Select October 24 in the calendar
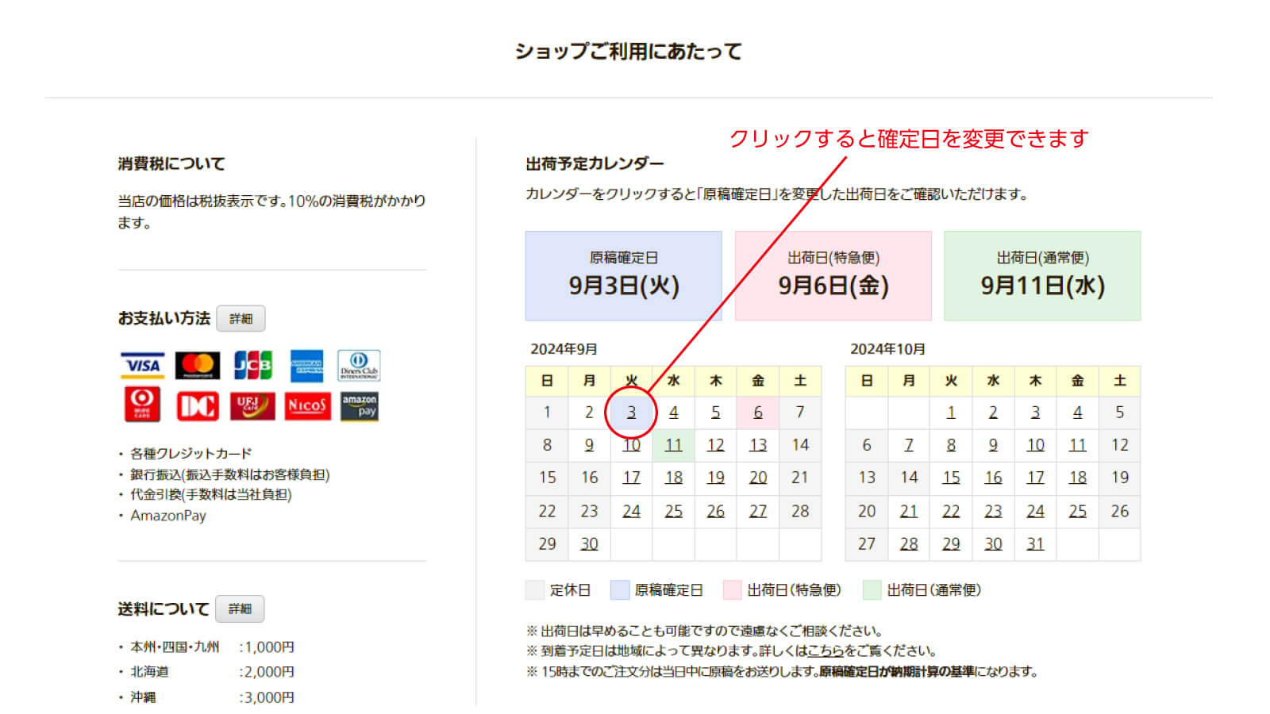1270x714 pixels. click(1035, 512)
